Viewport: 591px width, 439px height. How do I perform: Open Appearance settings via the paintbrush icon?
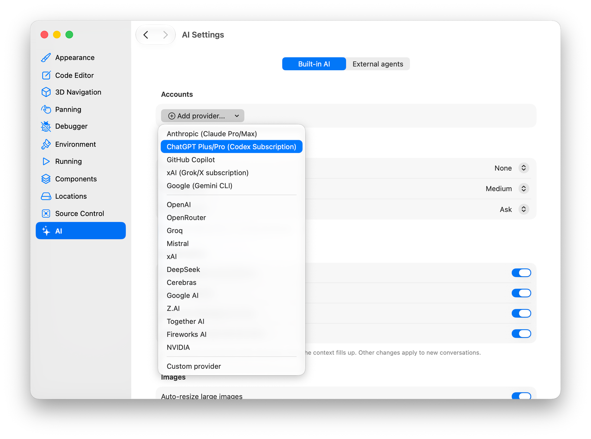coord(46,58)
